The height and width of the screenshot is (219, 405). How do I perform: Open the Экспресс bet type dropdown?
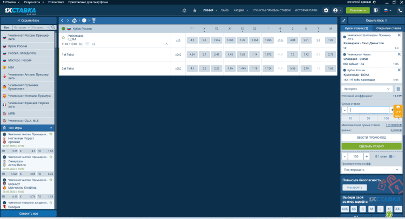pos(367,89)
